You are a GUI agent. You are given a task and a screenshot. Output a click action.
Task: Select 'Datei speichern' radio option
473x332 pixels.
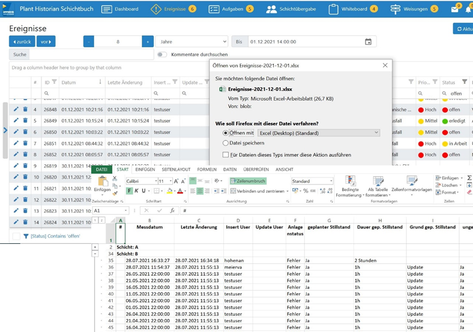(x=225, y=143)
